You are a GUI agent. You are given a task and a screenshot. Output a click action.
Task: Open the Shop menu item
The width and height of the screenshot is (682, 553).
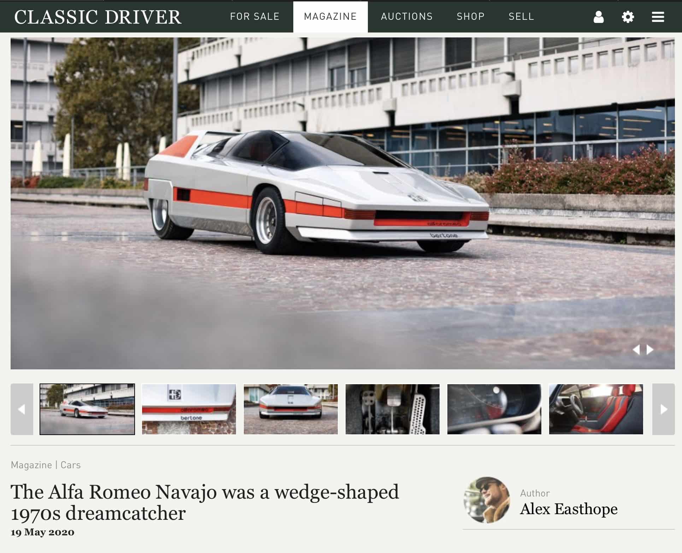coord(471,17)
